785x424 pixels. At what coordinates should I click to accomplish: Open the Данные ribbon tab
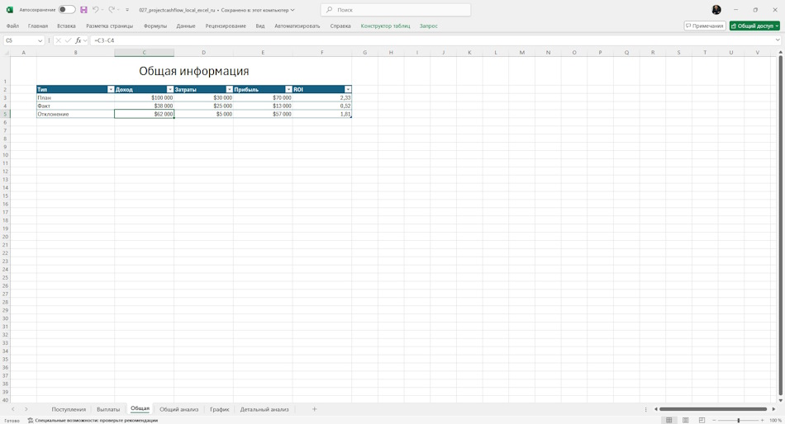[186, 26]
